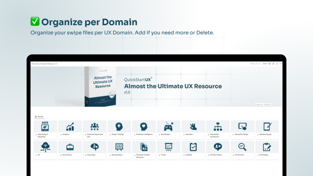Open the Design Thinking lightbulb head icon

click(119, 126)
